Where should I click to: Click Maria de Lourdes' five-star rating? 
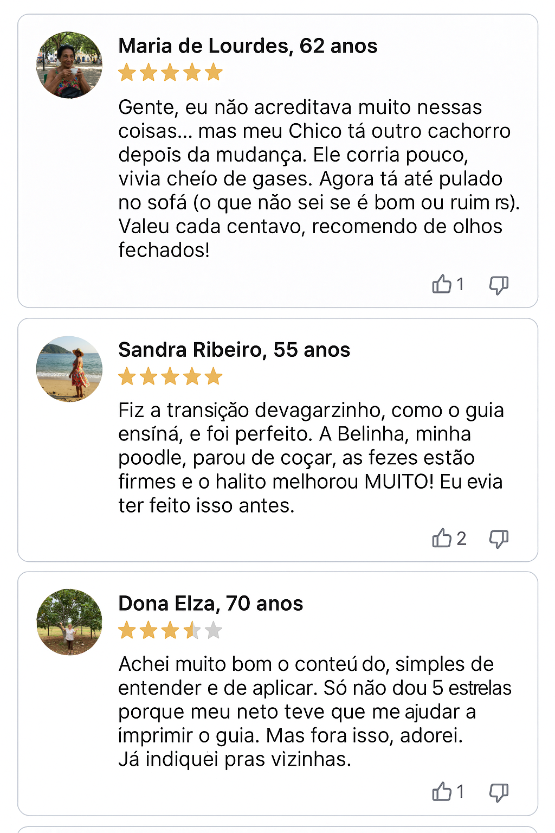pyautogui.click(x=170, y=72)
